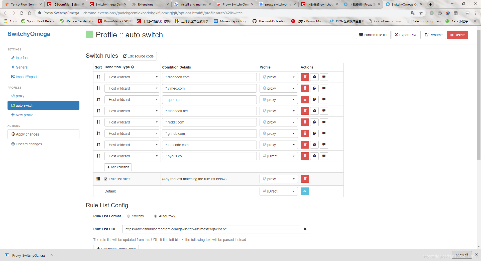This screenshot has height=261, width=481.
Task: Open BoomMan - CSDN bookmark
Action: point(115,21)
